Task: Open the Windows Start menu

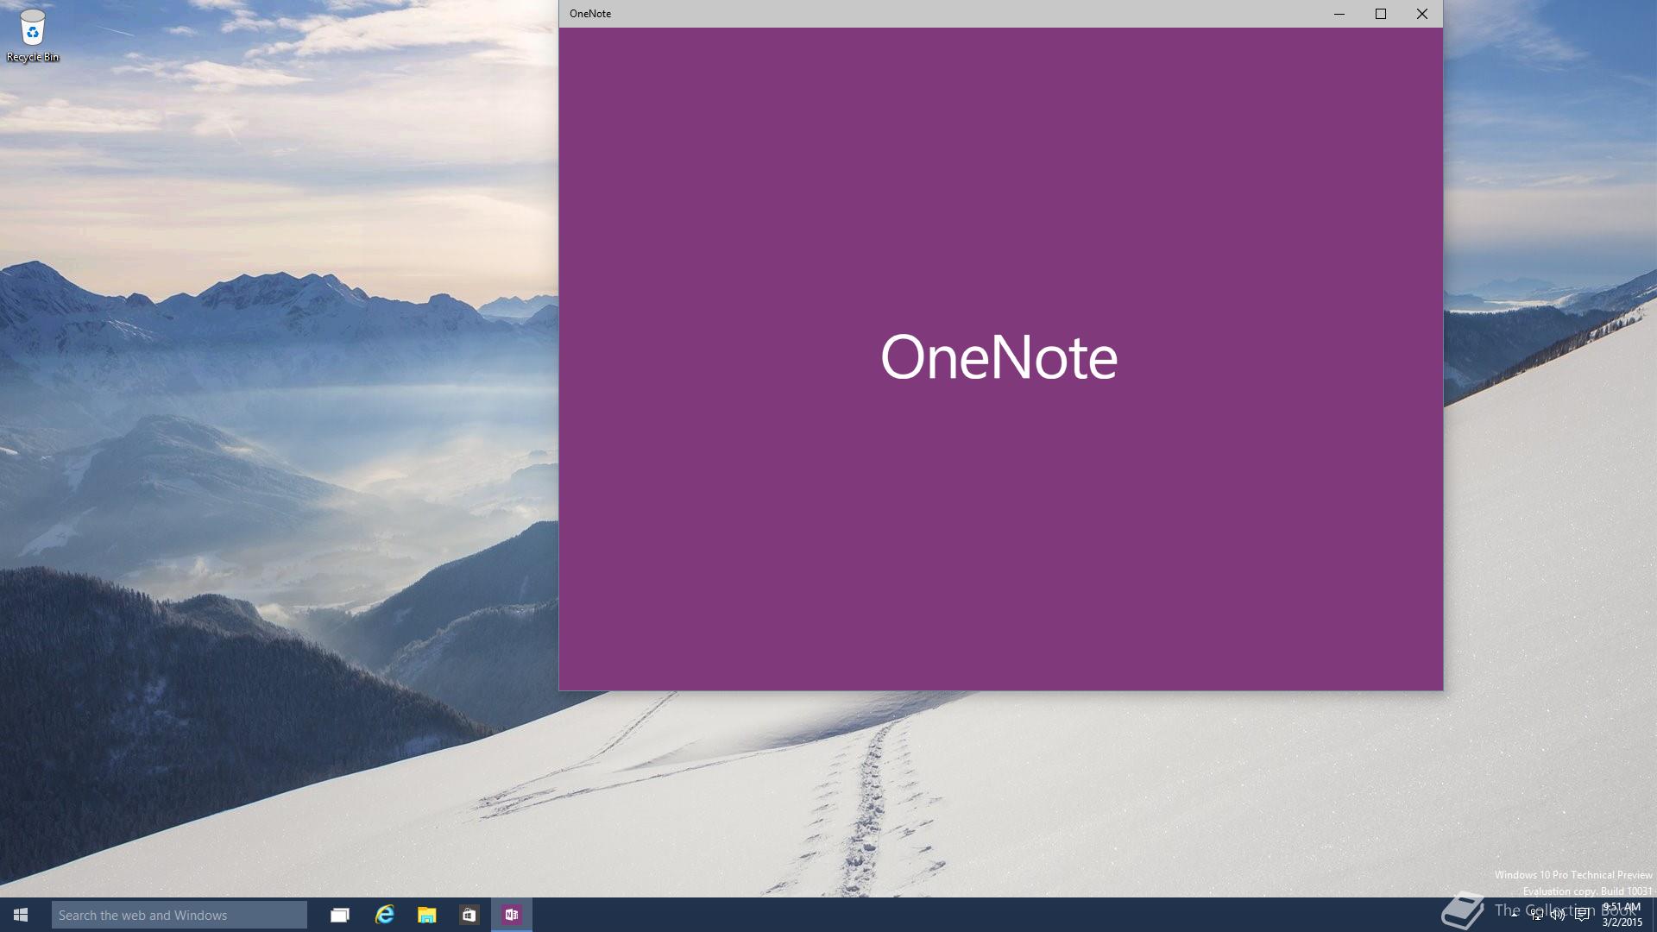Action: tap(21, 915)
